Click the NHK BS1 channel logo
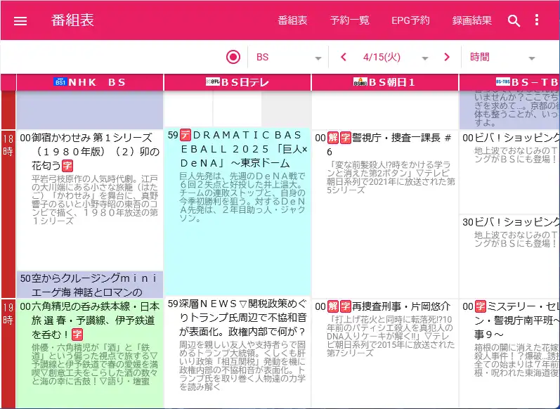 (x=60, y=82)
